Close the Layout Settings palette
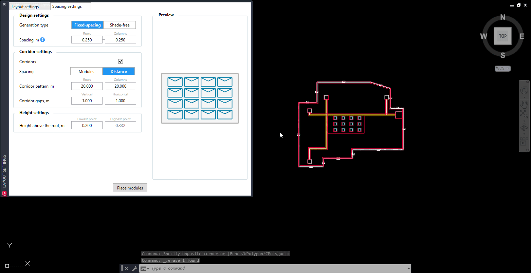The height and width of the screenshot is (273, 531). tap(4, 4)
